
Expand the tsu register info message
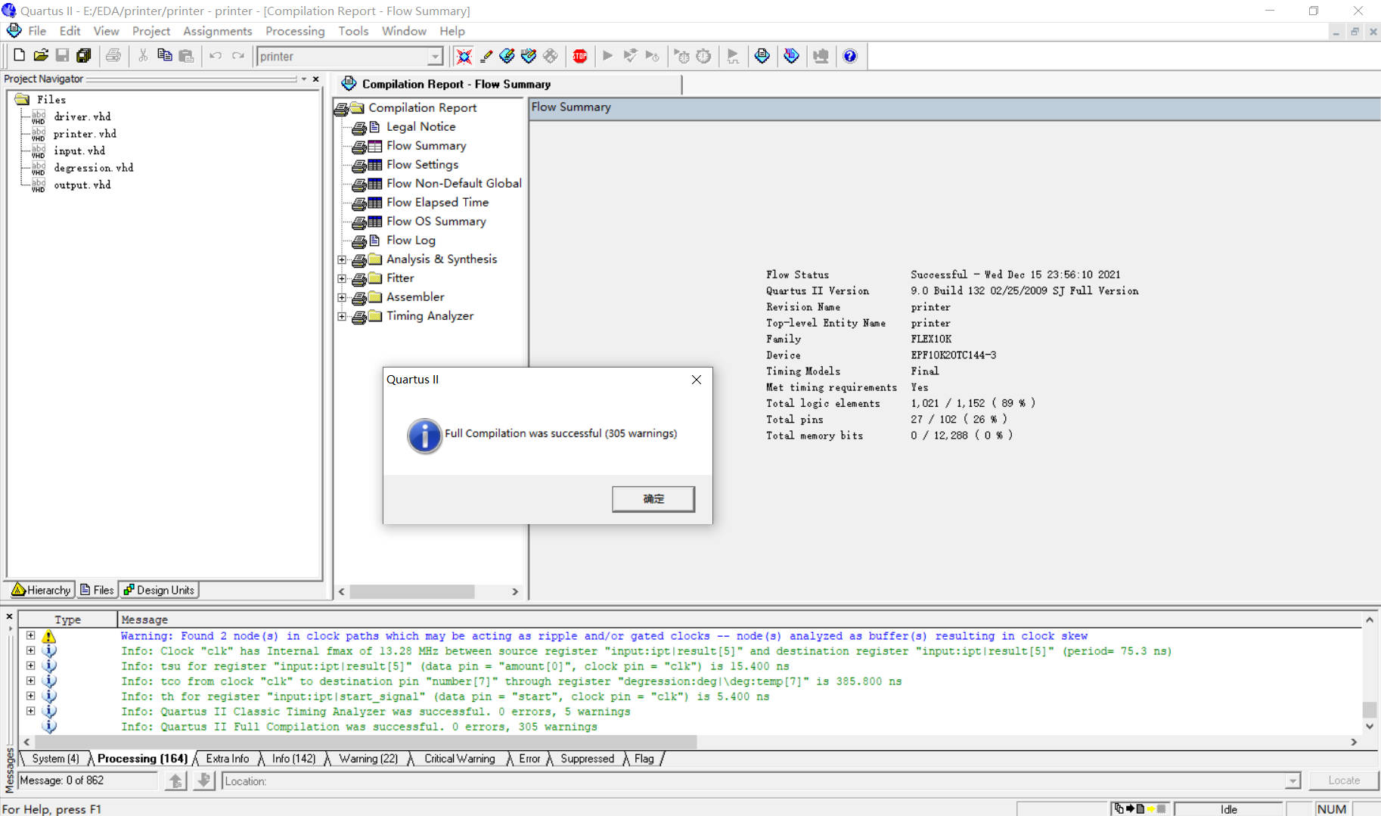[x=30, y=666]
